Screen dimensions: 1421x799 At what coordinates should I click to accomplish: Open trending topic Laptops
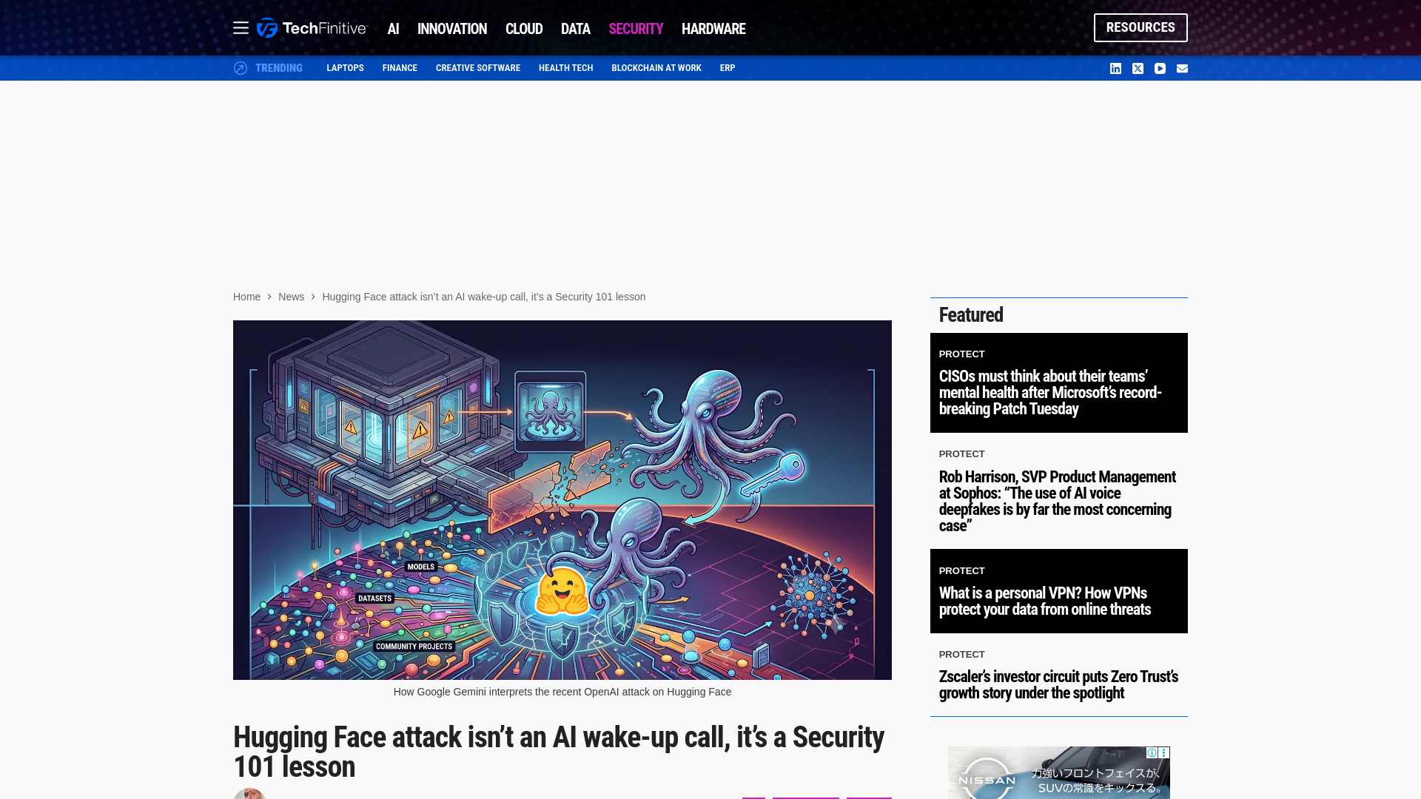pos(345,68)
